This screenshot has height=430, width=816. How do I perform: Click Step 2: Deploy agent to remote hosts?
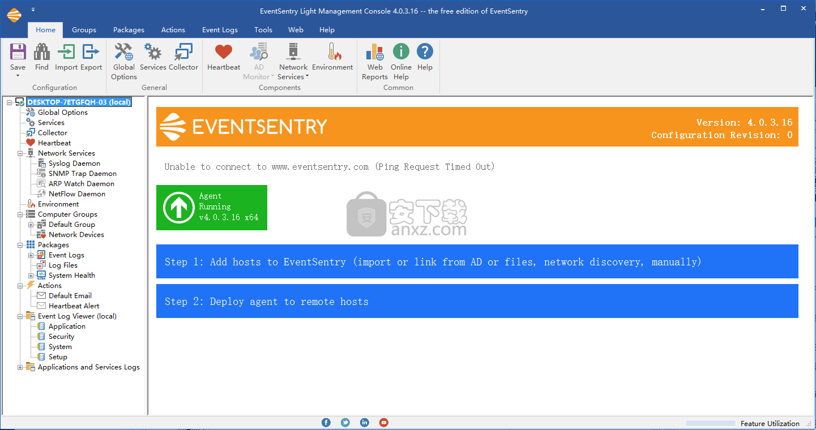(x=477, y=301)
